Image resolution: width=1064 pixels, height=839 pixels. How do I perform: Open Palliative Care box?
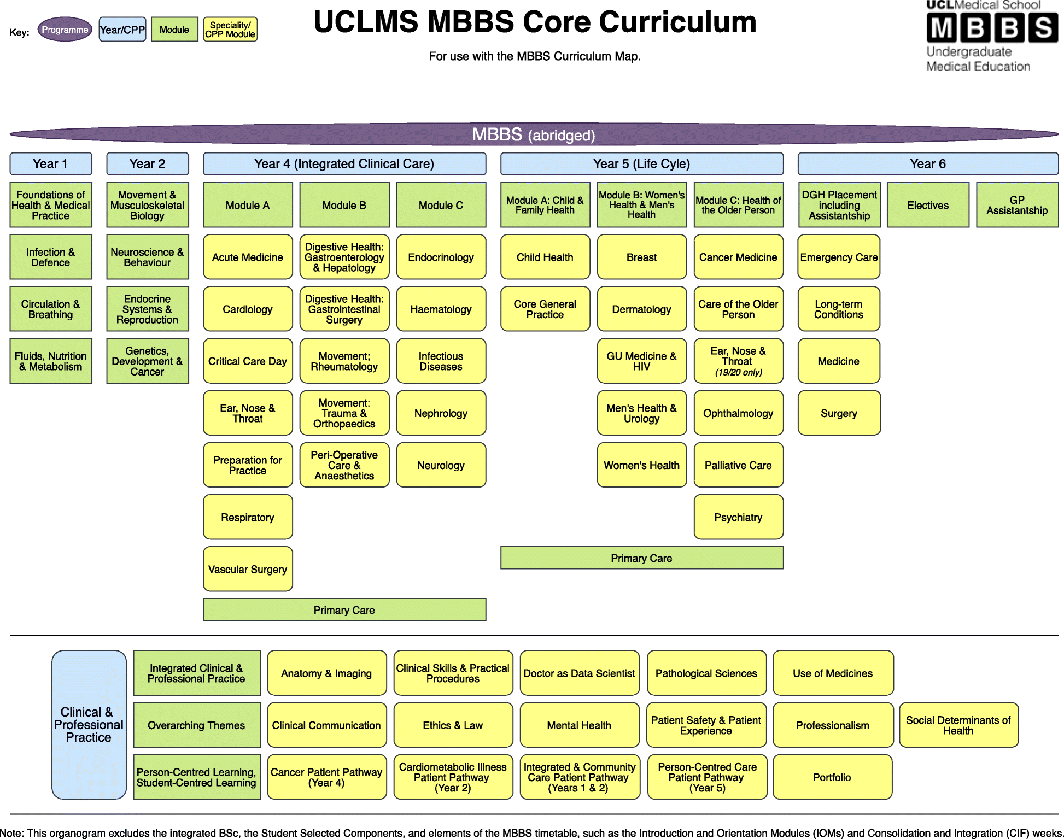[739, 465]
